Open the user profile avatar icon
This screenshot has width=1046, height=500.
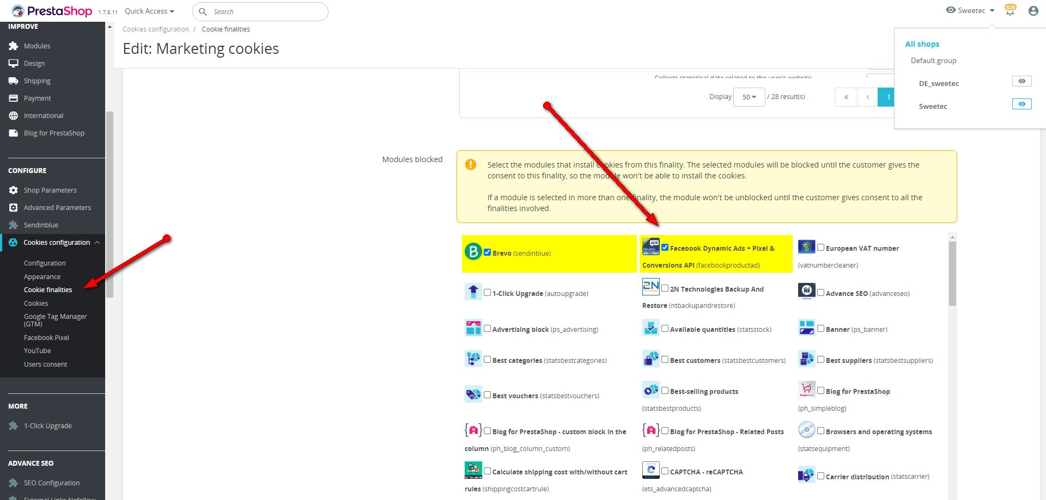click(x=1033, y=11)
